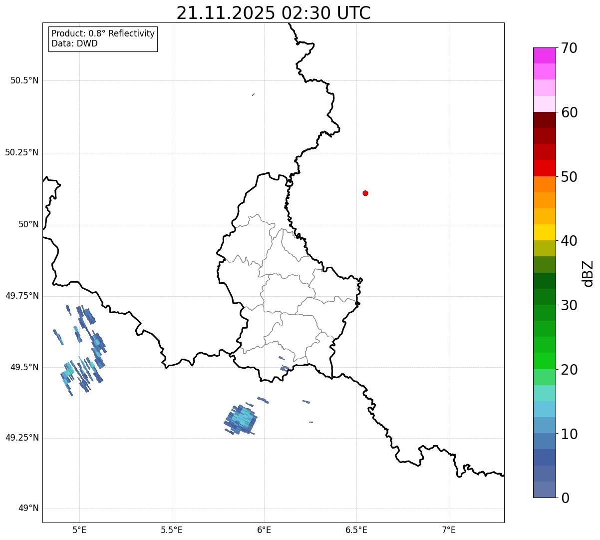The image size is (600, 540).
Task: Click the 6°E longitude label
Action: tap(264, 530)
